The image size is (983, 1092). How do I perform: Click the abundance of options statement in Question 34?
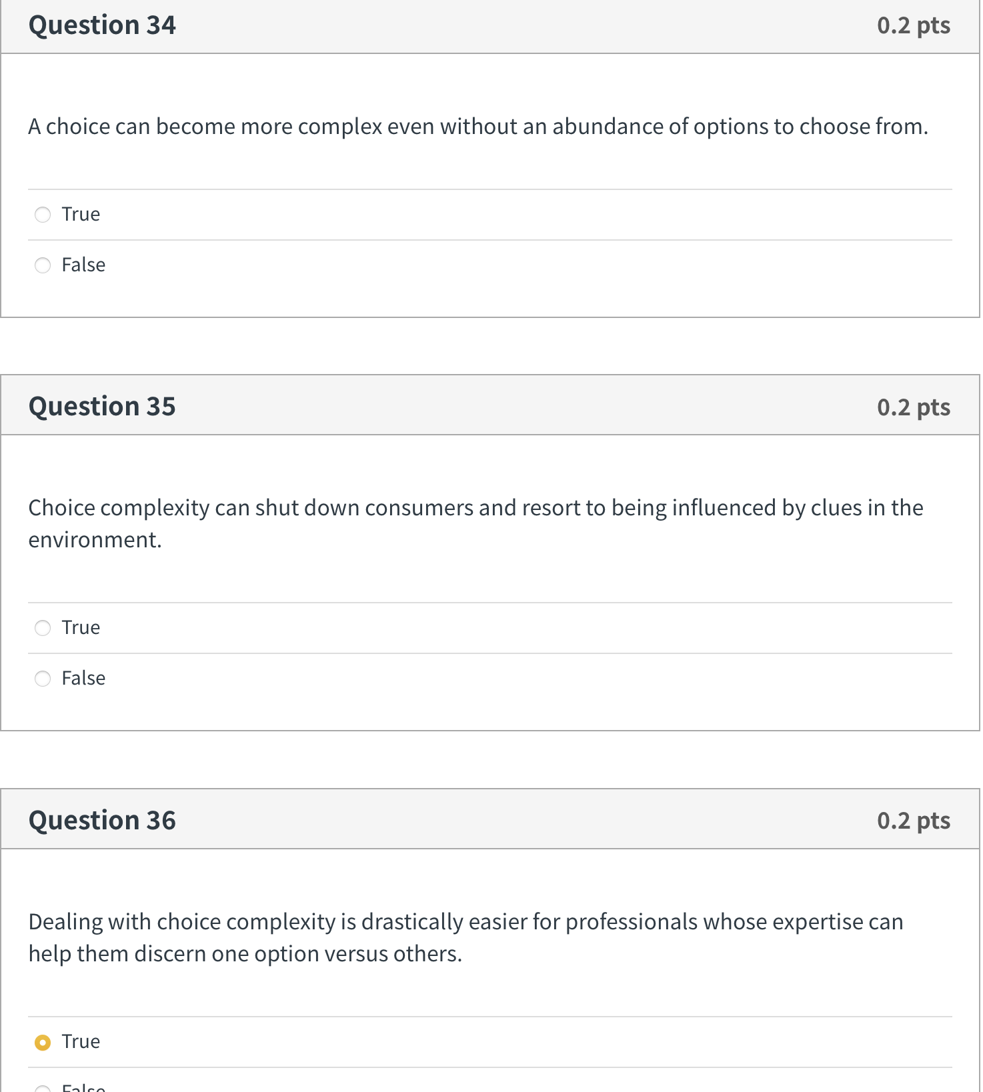point(477,126)
